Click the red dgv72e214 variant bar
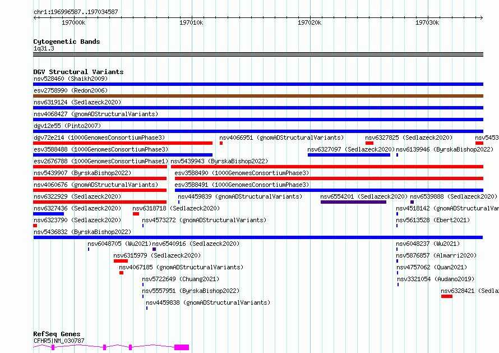Image resolution: width=499 pixels, height=353 pixels. (123, 143)
